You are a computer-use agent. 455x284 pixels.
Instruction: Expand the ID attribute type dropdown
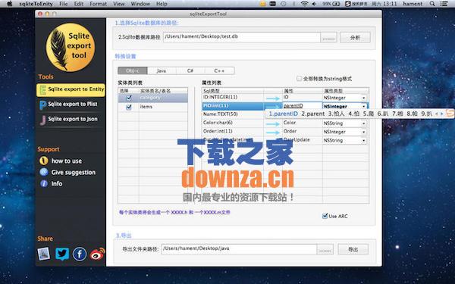click(x=363, y=98)
